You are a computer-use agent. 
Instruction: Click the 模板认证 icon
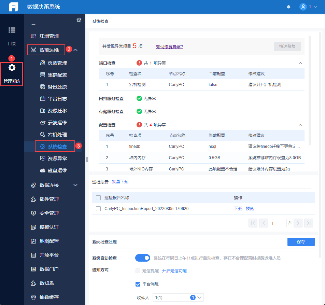33,227
